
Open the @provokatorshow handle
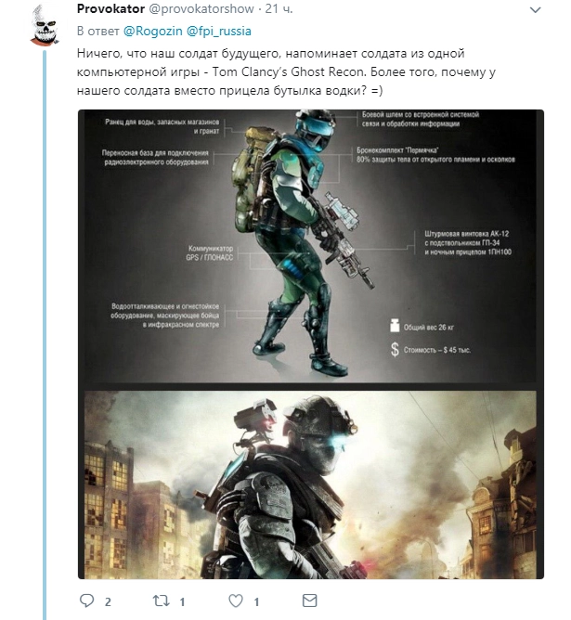click(201, 9)
